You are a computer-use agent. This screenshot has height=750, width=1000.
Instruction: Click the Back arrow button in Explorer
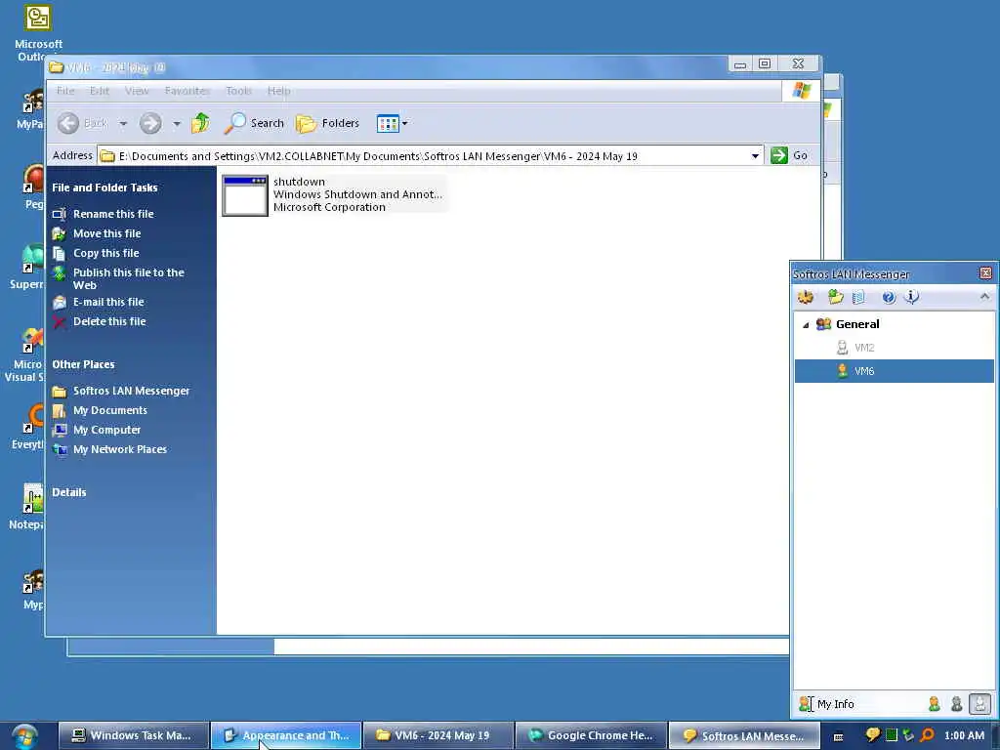click(x=68, y=123)
